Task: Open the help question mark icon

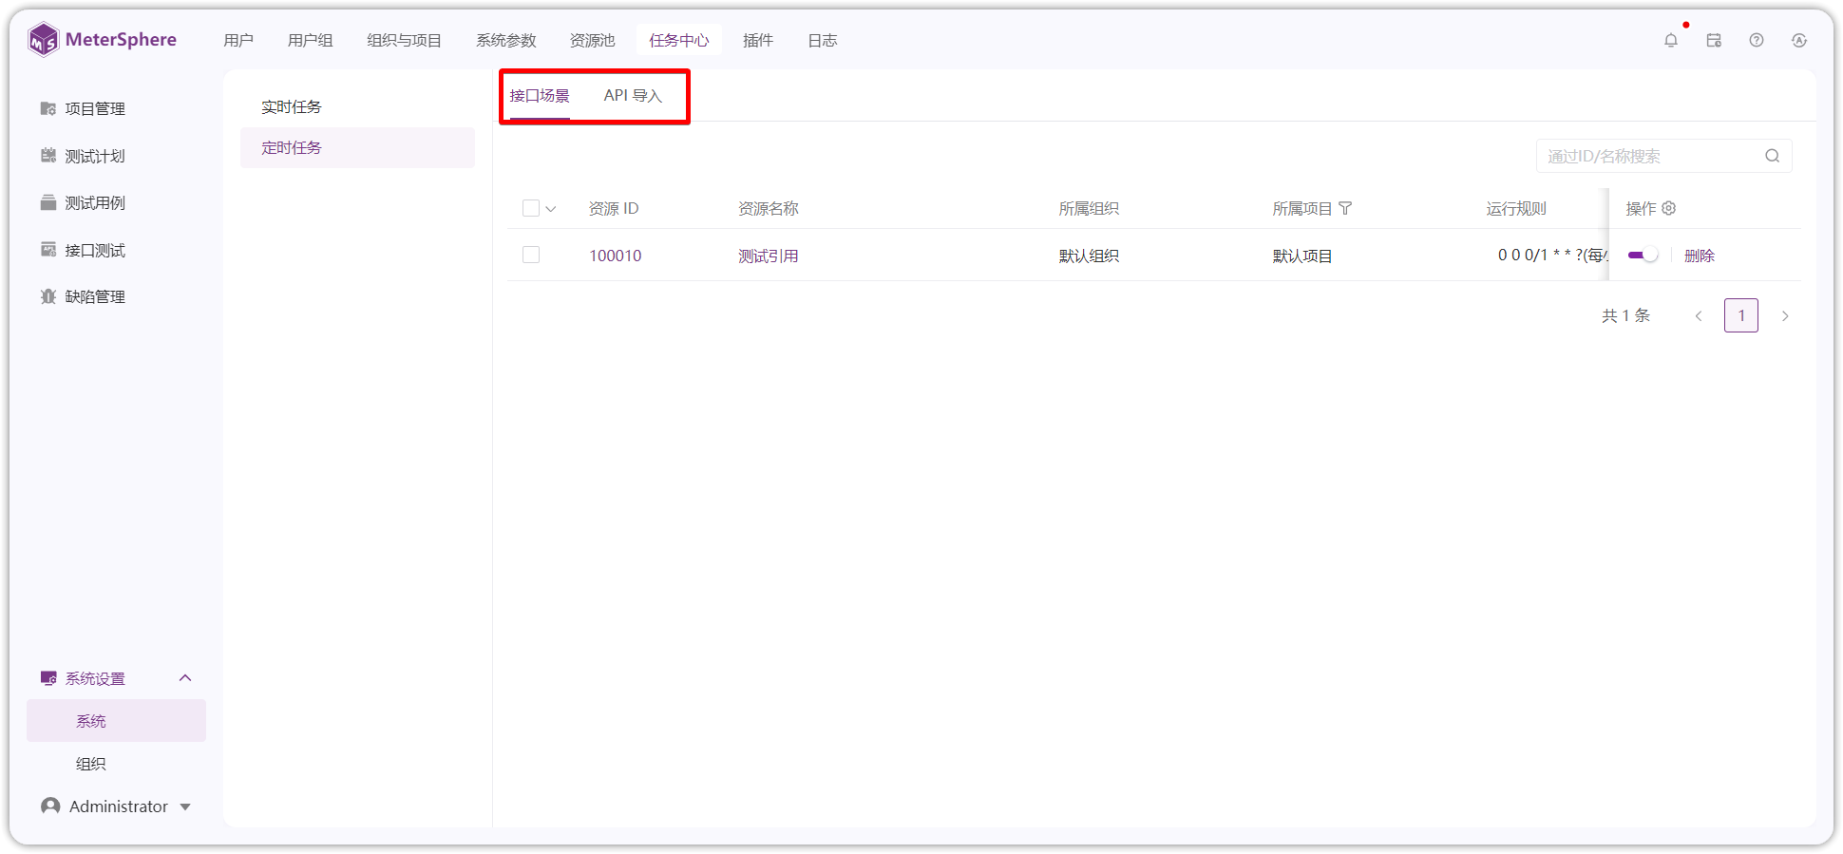Action: click(1757, 40)
